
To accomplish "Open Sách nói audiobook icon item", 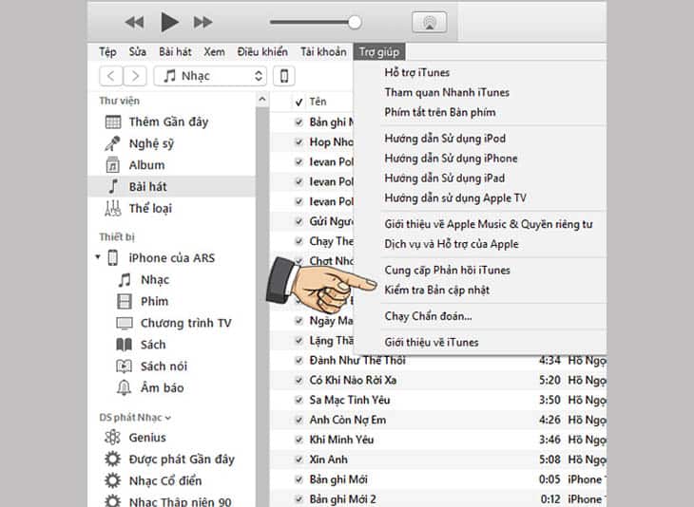I will coord(124,366).
